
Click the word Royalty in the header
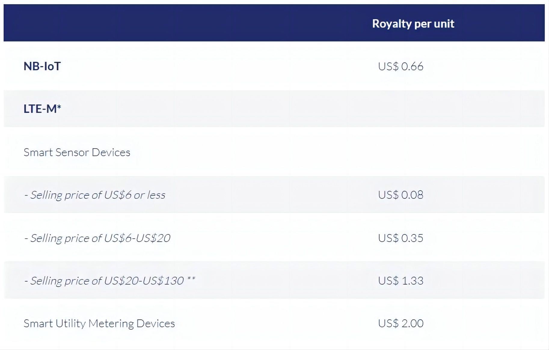click(392, 24)
